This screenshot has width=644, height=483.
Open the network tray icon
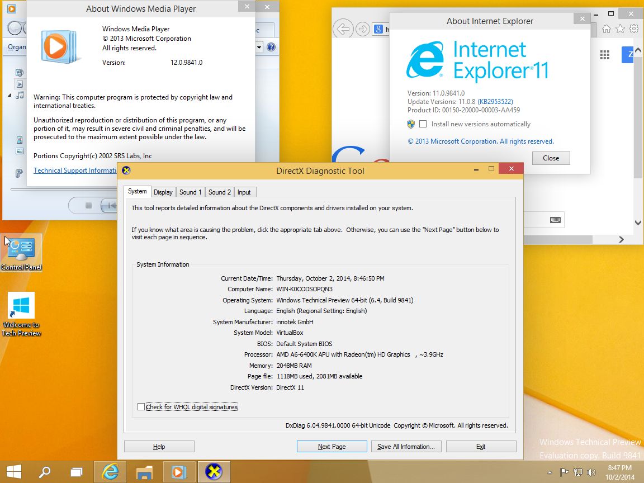click(x=578, y=472)
